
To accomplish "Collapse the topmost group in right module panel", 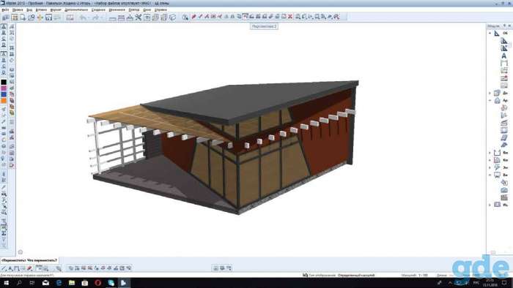I will 490,34.
